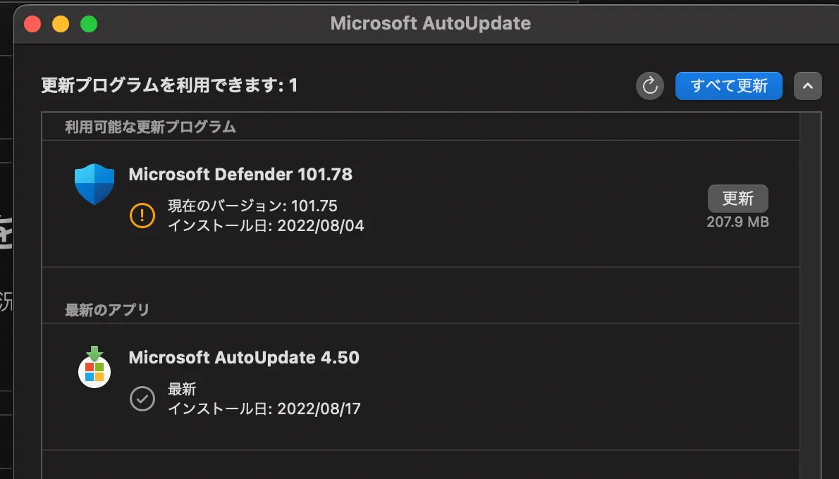Viewport: 839px width, 479px height.
Task: Click the 利用可能な更新プログラム section header
Action: [x=150, y=127]
